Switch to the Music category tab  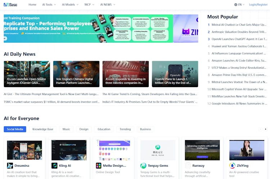[x=66, y=129]
